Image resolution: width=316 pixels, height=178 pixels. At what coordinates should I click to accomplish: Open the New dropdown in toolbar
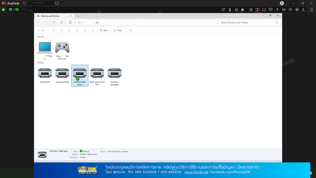(42, 30)
